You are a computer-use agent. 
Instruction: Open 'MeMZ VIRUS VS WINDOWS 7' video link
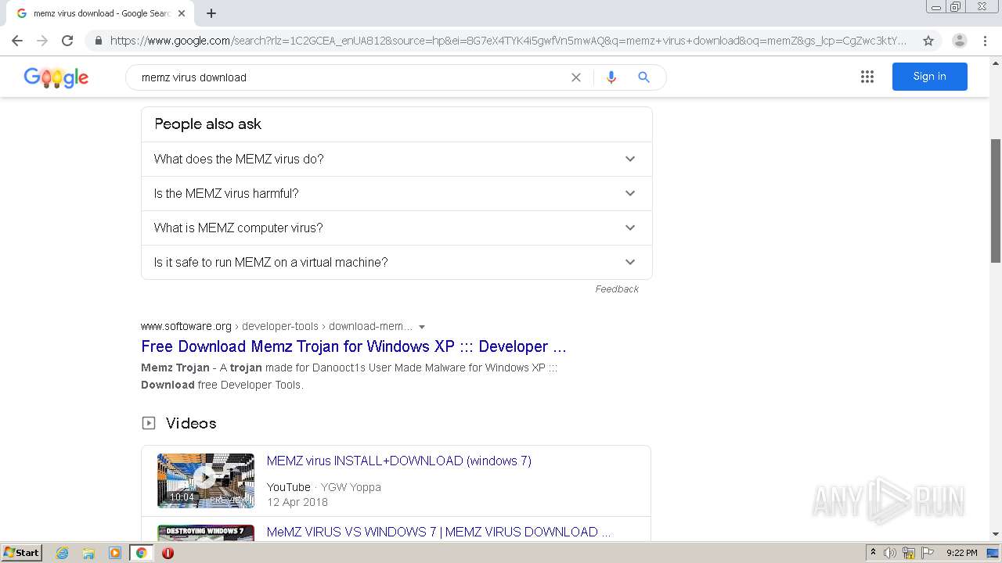[x=439, y=532]
